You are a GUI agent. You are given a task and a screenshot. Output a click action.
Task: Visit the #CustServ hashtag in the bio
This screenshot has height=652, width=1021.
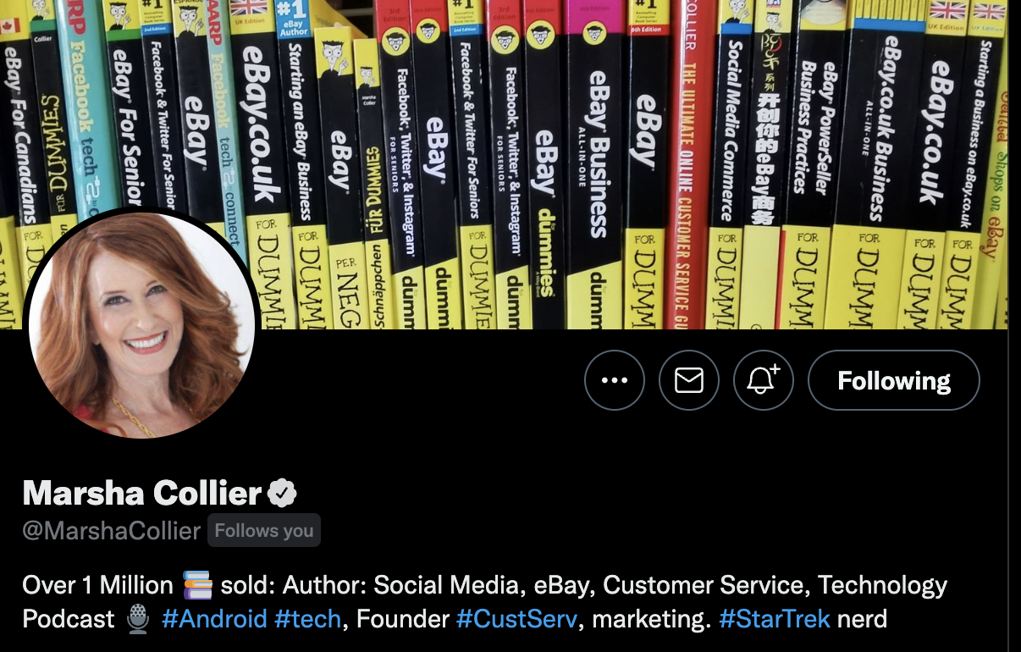pyautogui.click(x=516, y=619)
